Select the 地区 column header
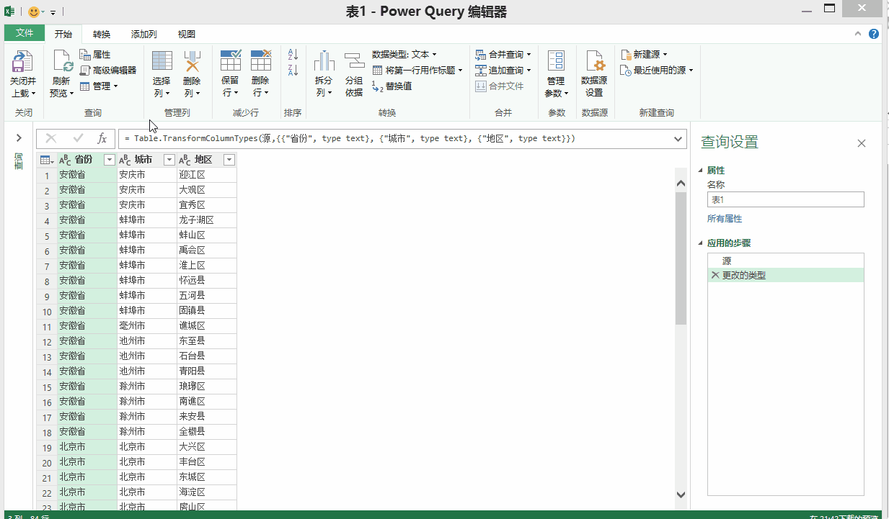The width and height of the screenshot is (889, 519). pyautogui.click(x=203, y=160)
